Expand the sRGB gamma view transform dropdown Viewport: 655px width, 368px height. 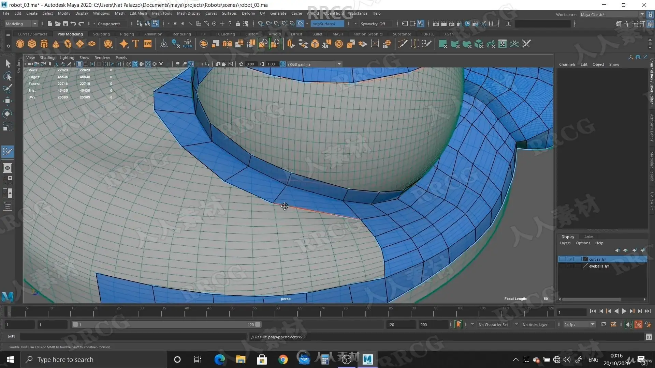click(x=339, y=64)
